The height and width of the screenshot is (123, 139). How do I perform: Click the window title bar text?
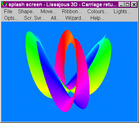pyautogui.click(x=63, y=5)
